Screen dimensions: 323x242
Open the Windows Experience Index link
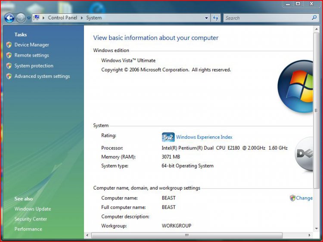(204, 137)
